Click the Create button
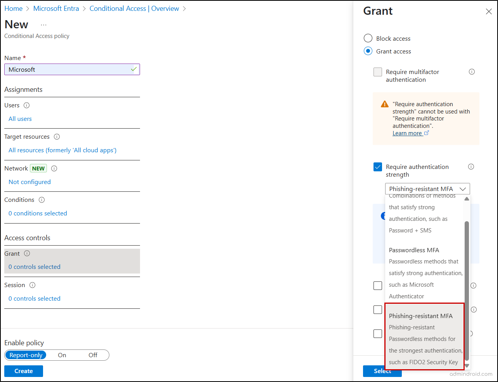The width and height of the screenshot is (498, 382). tap(24, 371)
